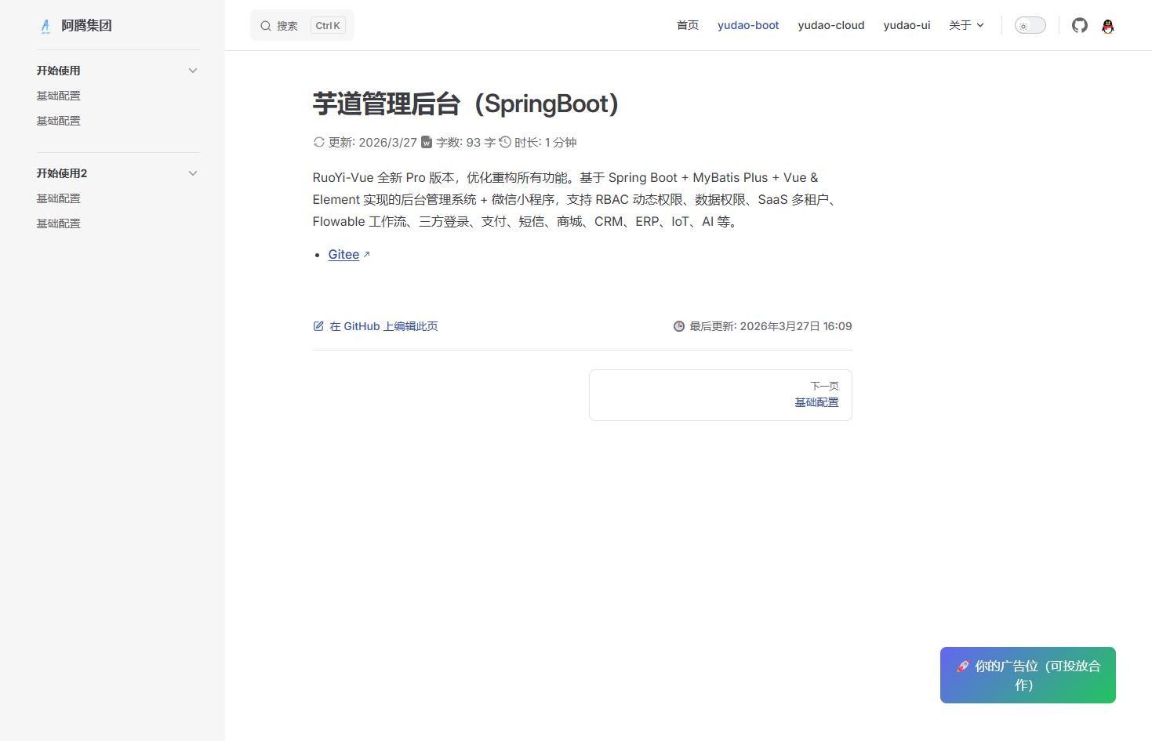Viewport: 1152px width, 741px height.
Task: Switch the appearance toggle to night theme
Action: [x=1030, y=24]
